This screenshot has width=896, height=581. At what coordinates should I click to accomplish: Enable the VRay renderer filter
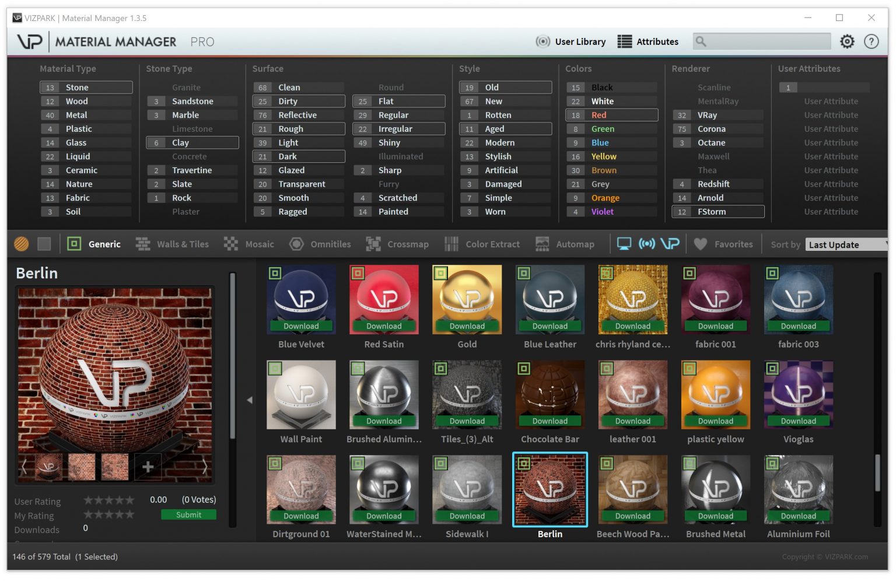pos(717,115)
